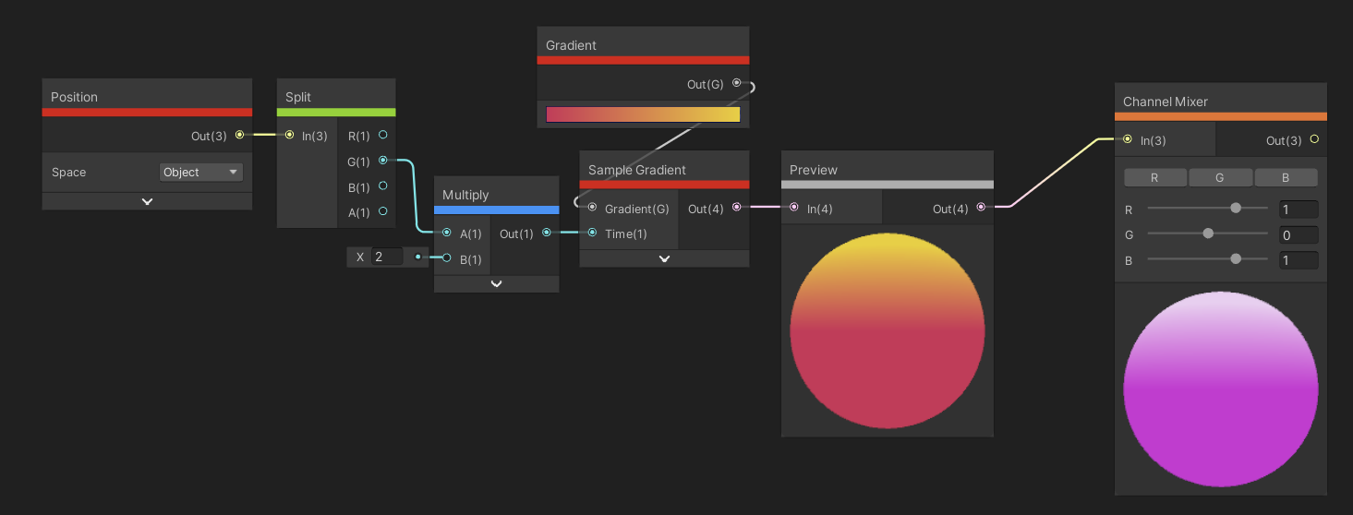
Task: Click the Position node Out(3) port
Action: click(x=240, y=136)
